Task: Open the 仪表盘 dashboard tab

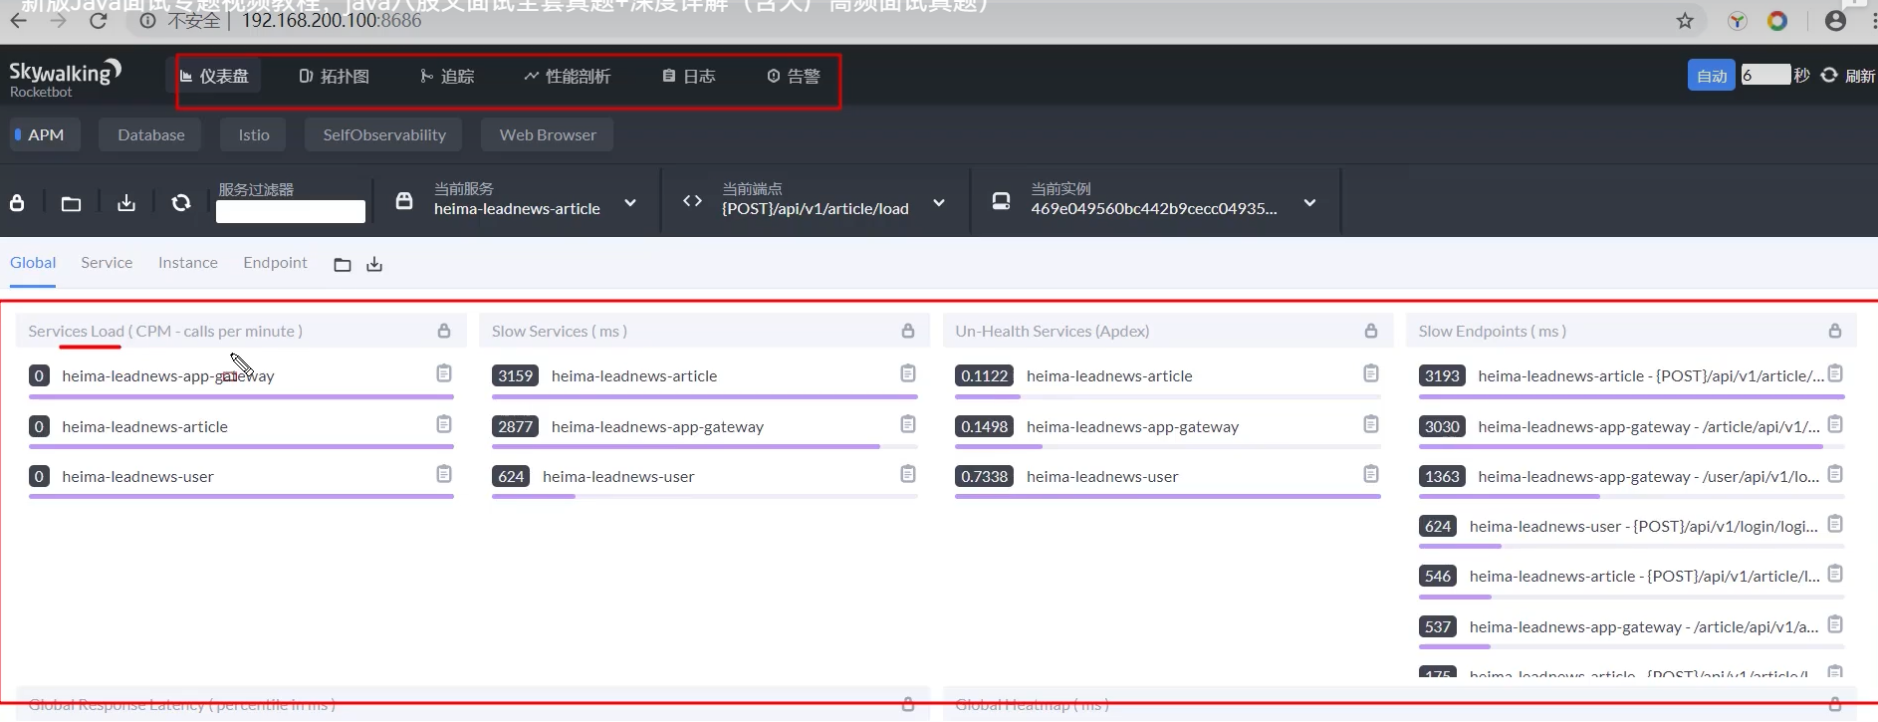Action: tap(214, 77)
